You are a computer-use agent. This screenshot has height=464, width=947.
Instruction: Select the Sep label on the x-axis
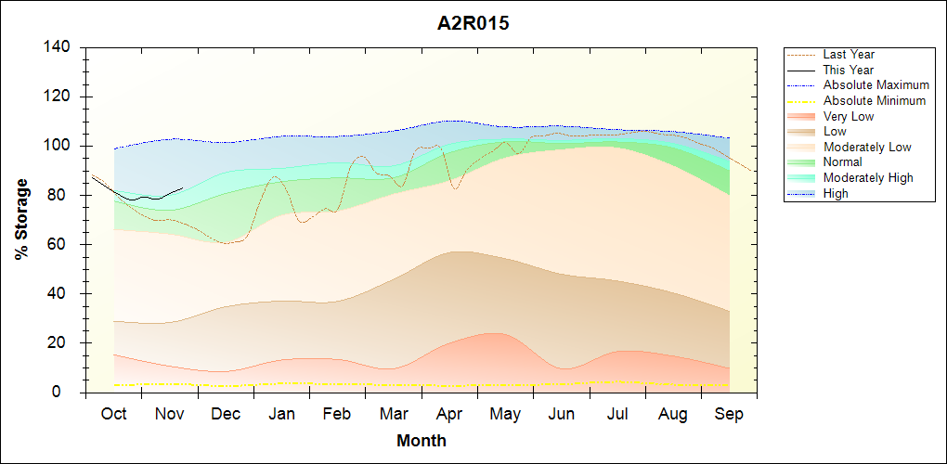729,414
